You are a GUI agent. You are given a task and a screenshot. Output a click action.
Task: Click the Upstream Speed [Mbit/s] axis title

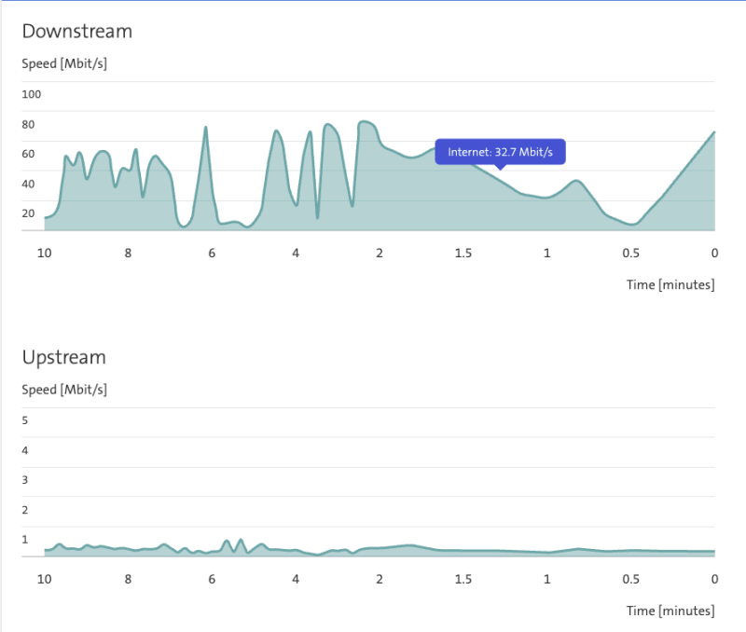64,390
